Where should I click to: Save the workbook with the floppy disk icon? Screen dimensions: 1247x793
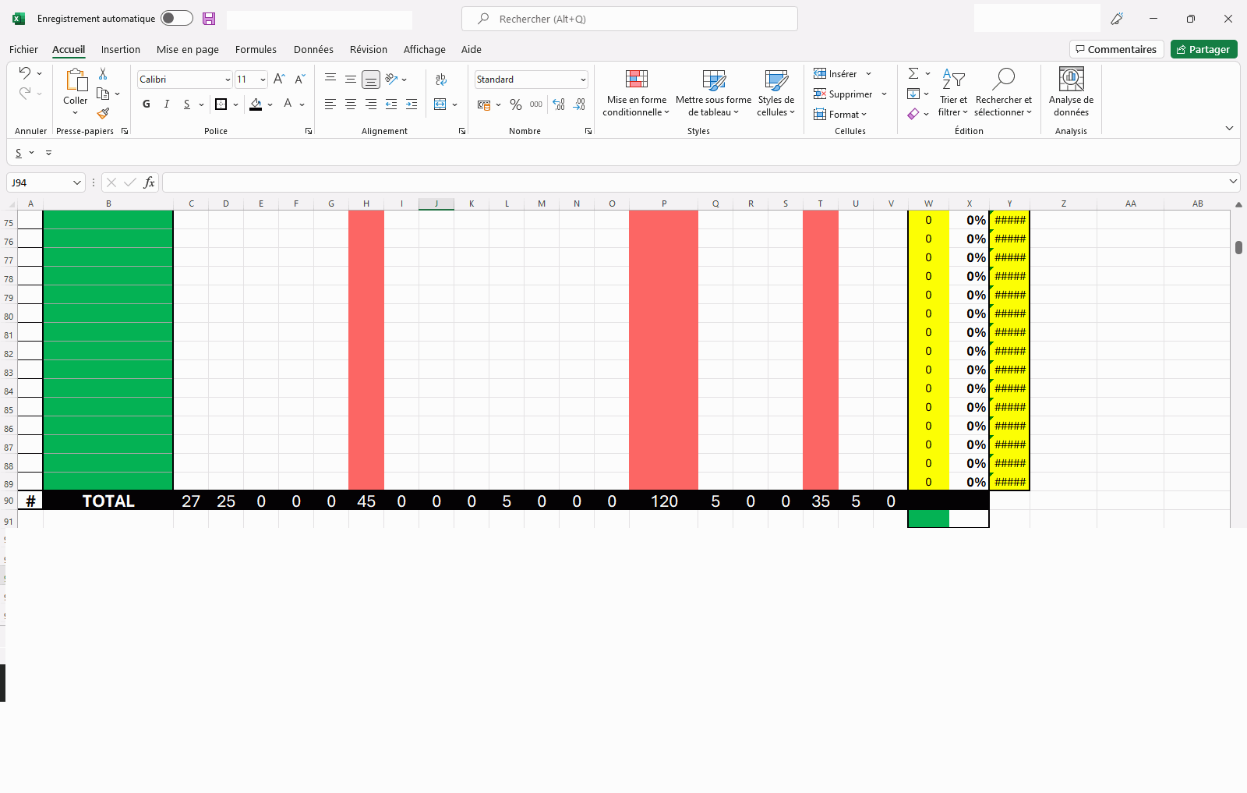point(209,19)
